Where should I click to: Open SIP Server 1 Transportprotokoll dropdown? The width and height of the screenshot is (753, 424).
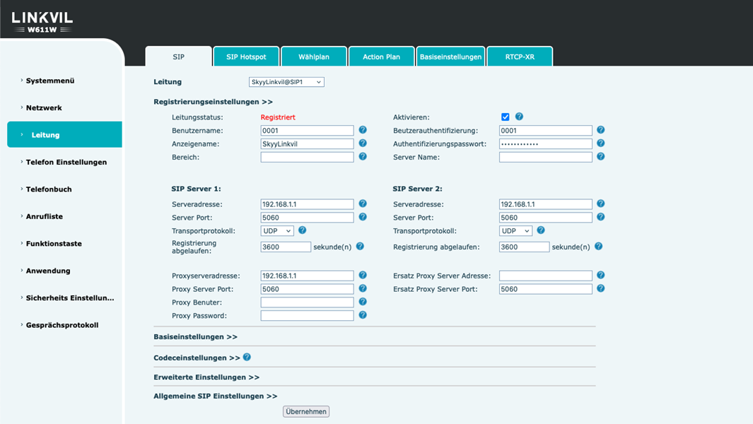pos(277,231)
